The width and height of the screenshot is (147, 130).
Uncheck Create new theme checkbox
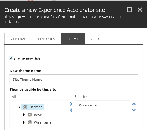(x=11, y=58)
